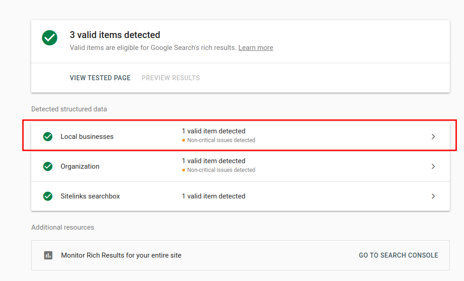Screen dimensions: 464x281
Task: Click the bar chart monitoring icon near 'Monitor Rich Results'
Action: coord(48,255)
